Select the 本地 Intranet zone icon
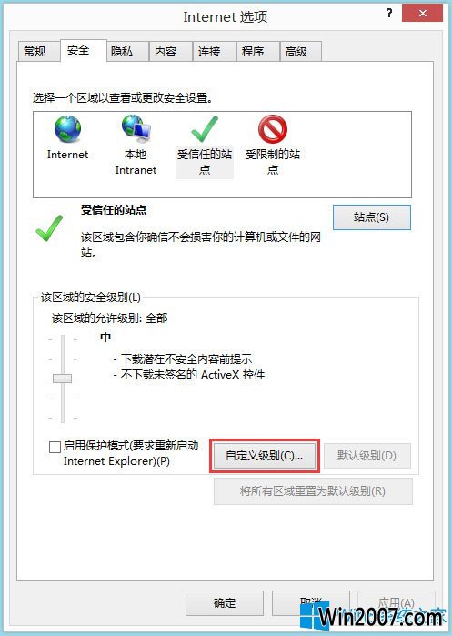 tap(136, 130)
